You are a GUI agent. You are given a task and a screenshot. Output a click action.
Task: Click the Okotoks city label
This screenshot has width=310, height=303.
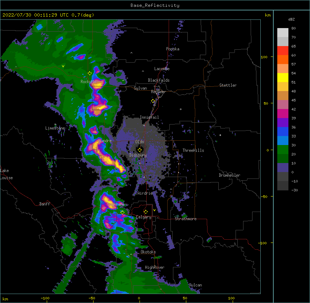(x=148, y=252)
